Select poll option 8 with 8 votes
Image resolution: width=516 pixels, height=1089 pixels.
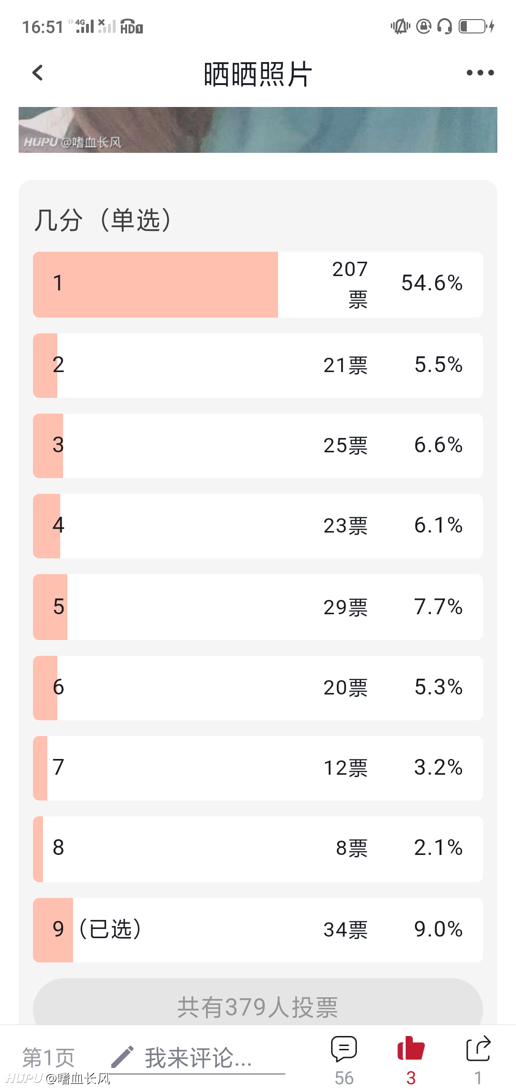point(258,849)
